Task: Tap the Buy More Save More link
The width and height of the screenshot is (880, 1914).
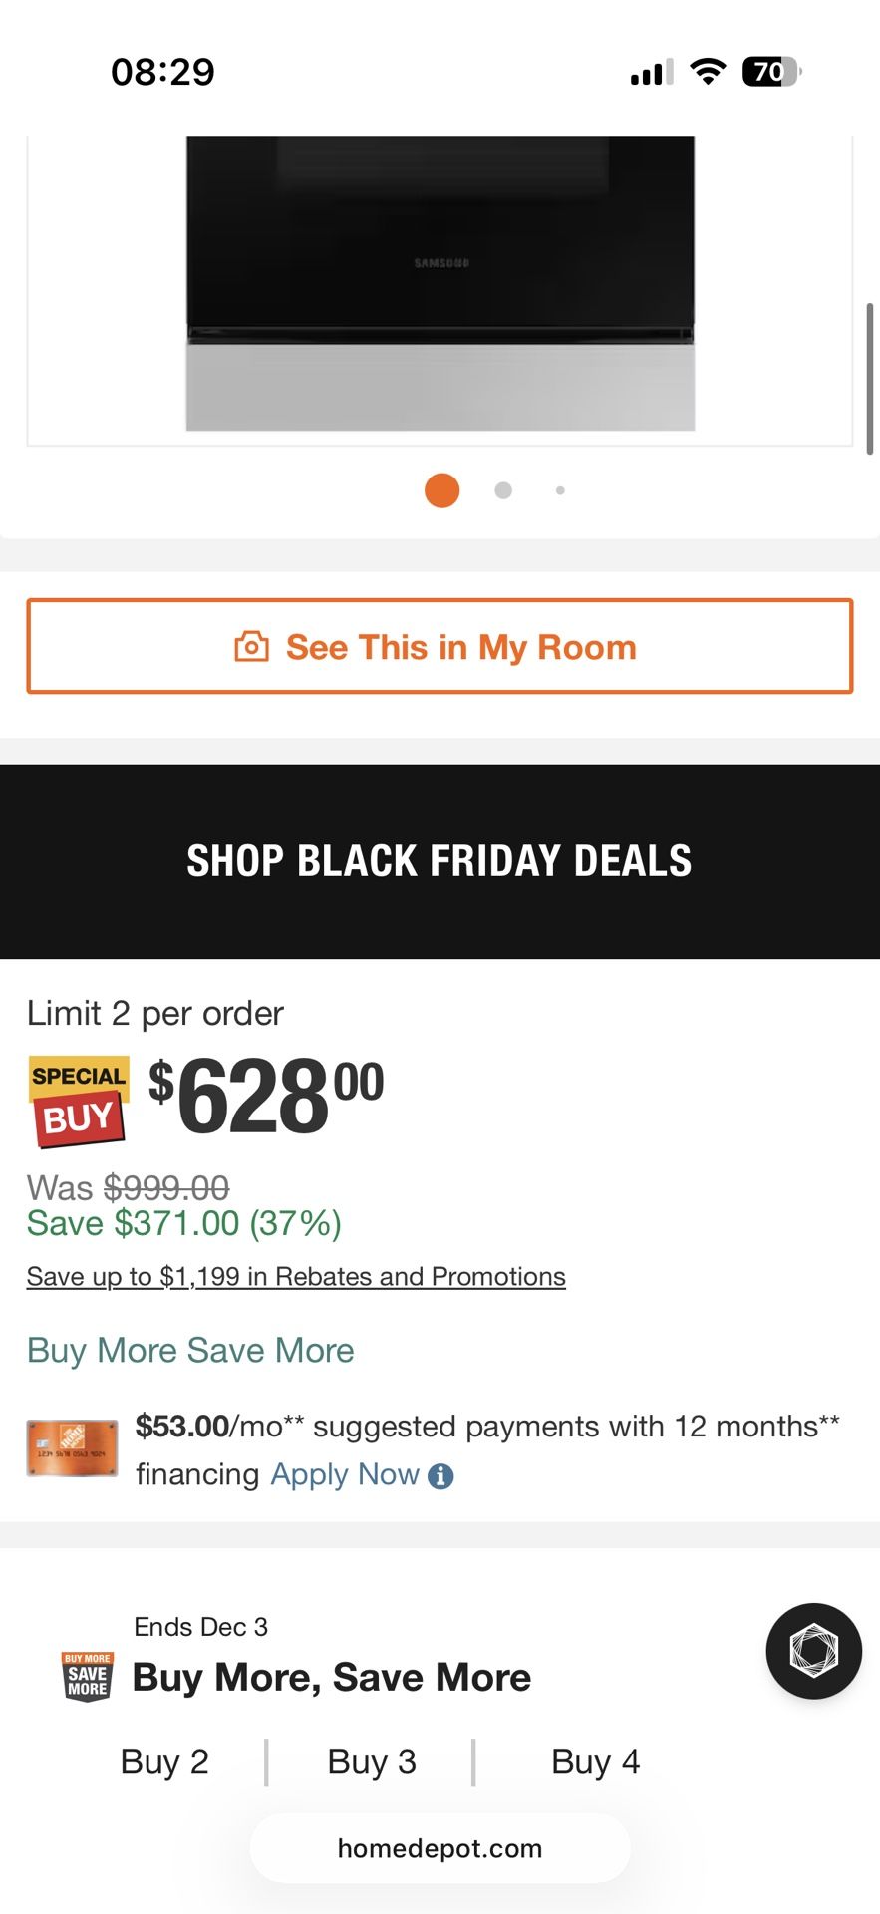Action: (x=190, y=1350)
